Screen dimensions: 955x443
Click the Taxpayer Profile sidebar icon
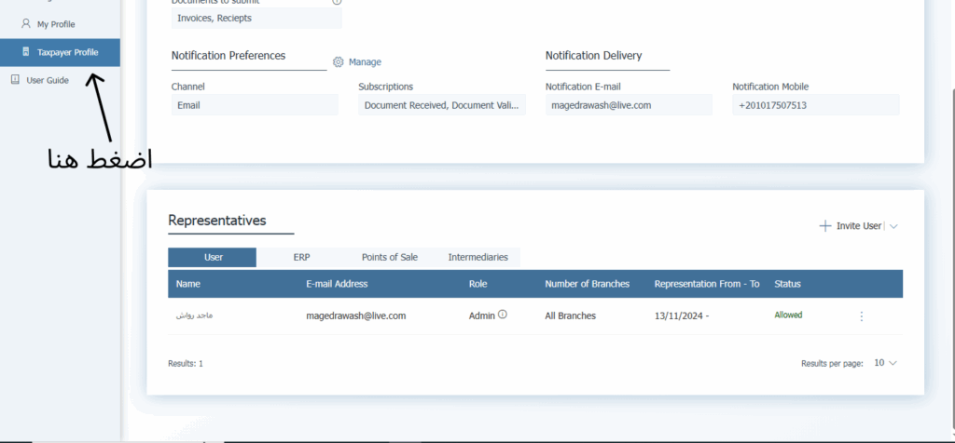tap(25, 53)
